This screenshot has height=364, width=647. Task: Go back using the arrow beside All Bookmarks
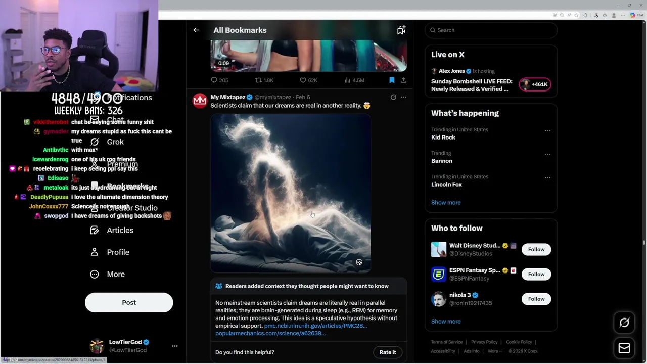(x=196, y=30)
